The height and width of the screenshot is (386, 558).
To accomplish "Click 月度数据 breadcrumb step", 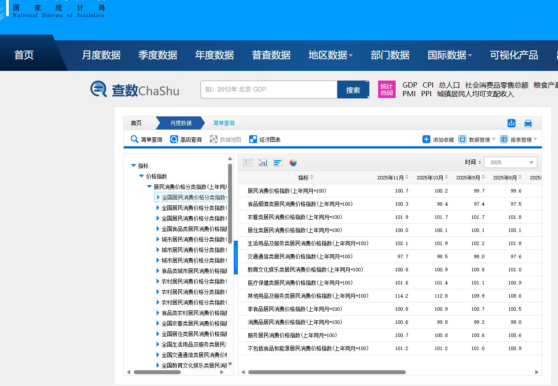I will 181,123.
